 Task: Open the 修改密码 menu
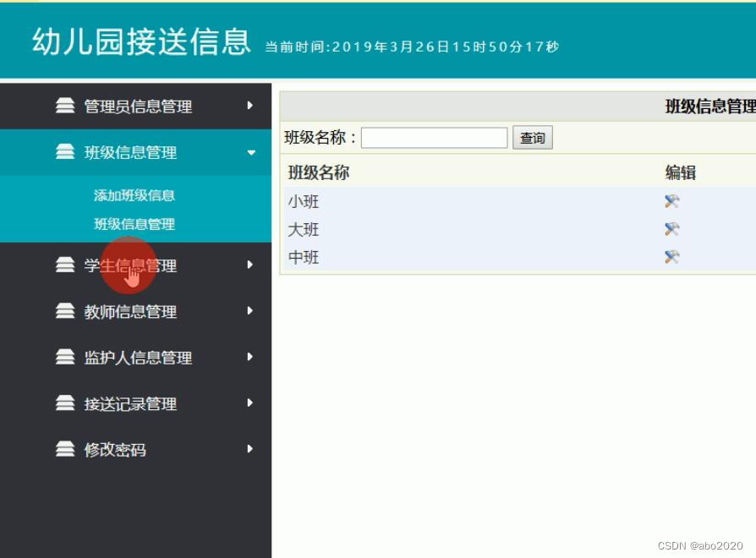[135, 449]
